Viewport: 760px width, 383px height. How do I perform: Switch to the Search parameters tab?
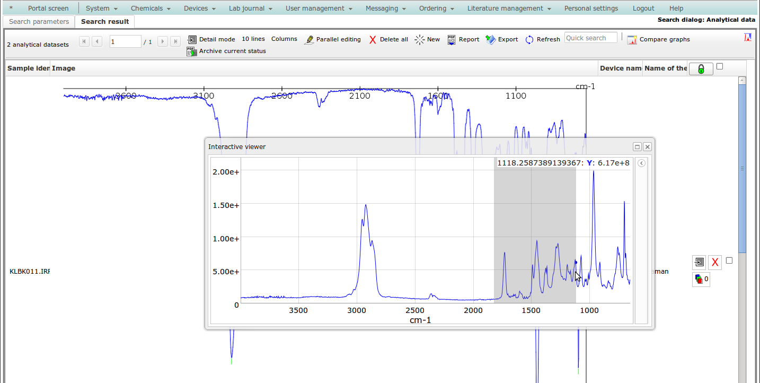tap(39, 22)
